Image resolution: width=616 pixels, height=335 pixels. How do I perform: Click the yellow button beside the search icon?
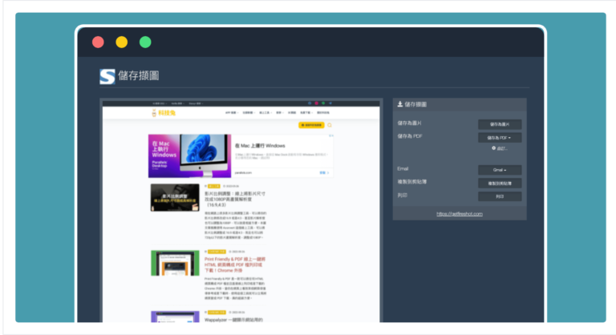tap(311, 125)
